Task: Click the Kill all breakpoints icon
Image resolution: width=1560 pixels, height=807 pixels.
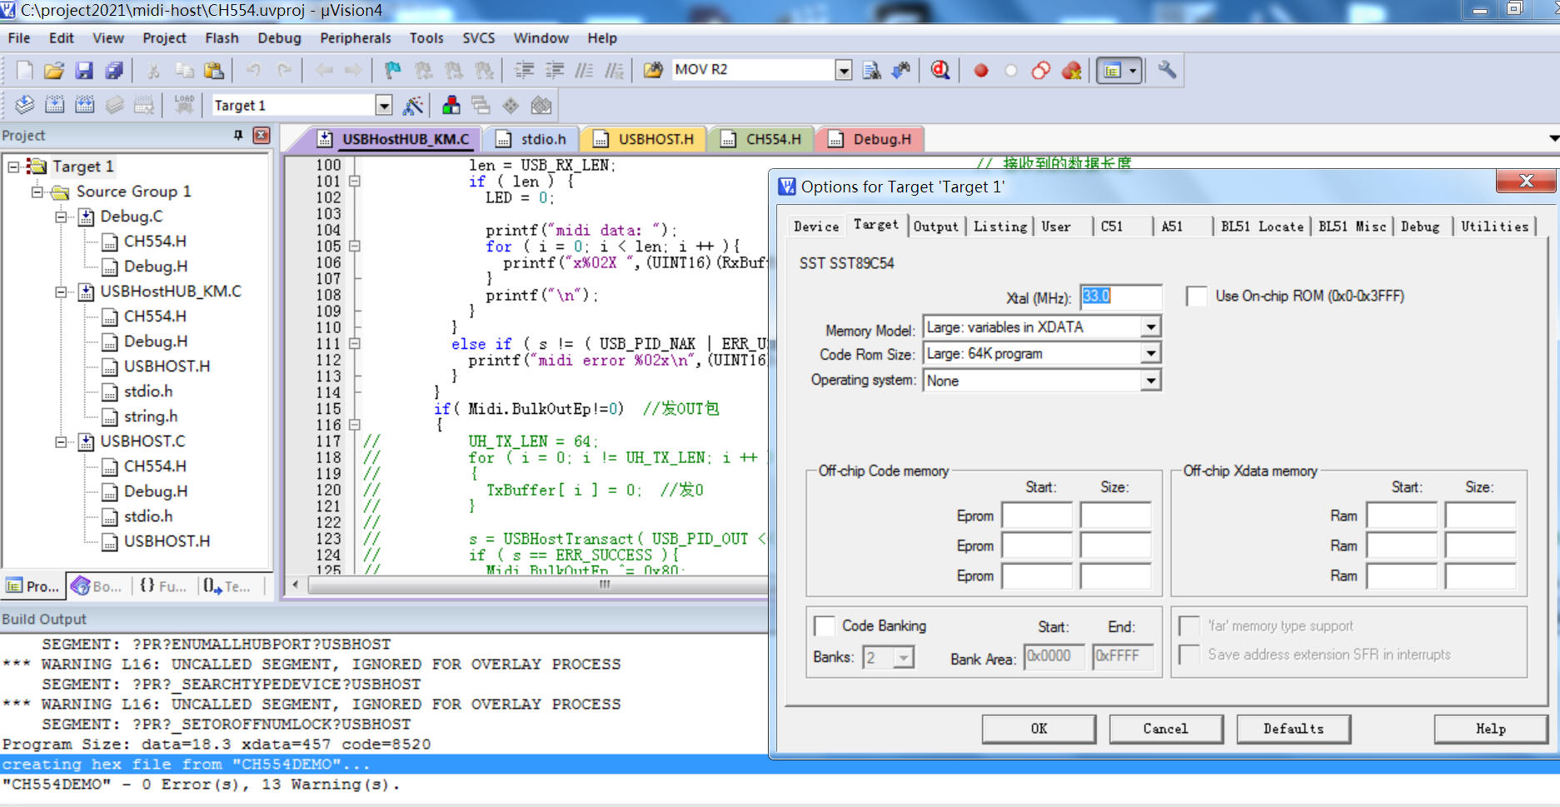Action: click(1072, 71)
